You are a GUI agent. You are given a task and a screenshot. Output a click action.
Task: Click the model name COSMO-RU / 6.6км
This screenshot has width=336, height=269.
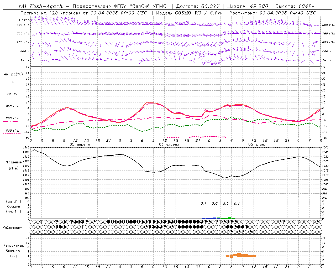pyautogui.click(x=199, y=13)
